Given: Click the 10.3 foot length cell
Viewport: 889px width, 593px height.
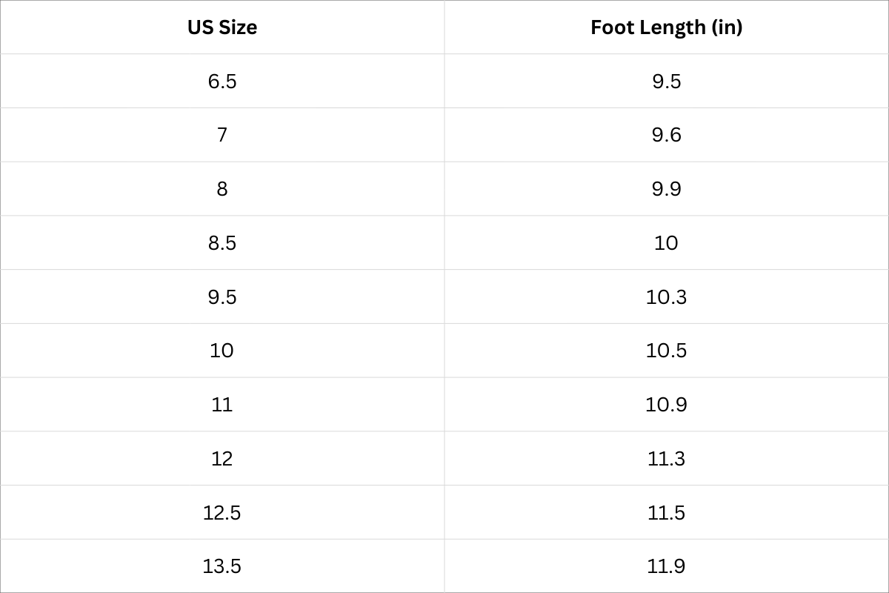Looking at the screenshot, I should click(666, 296).
